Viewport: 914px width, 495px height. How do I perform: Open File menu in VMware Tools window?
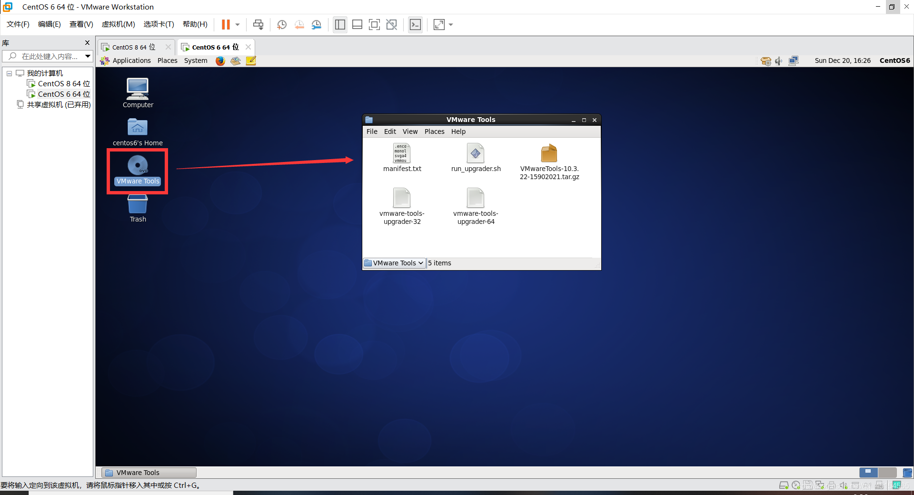point(372,131)
